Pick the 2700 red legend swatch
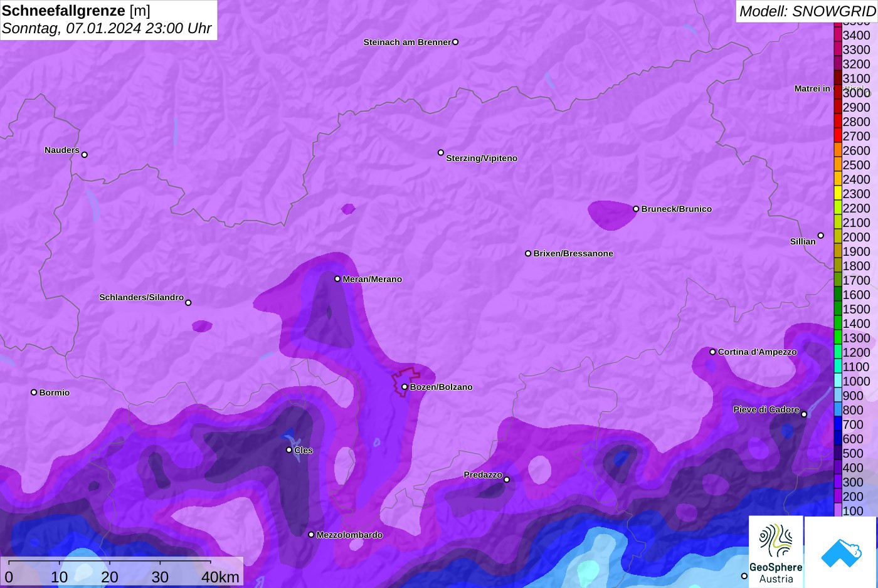This screenshot has width=878, height=588. [838, 136]
